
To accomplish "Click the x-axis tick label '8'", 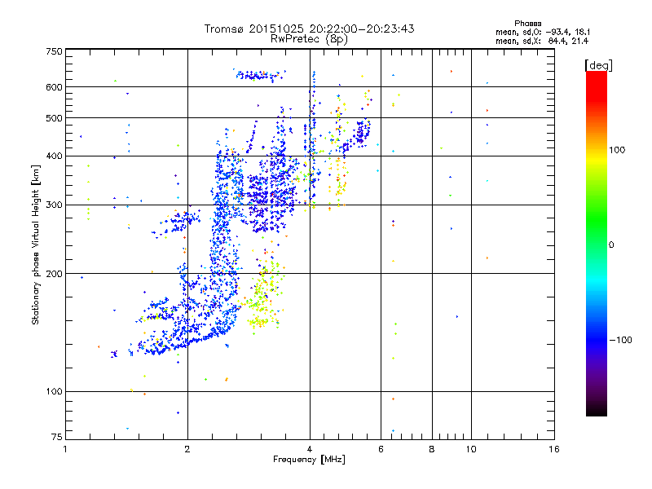I will [432, 449].
